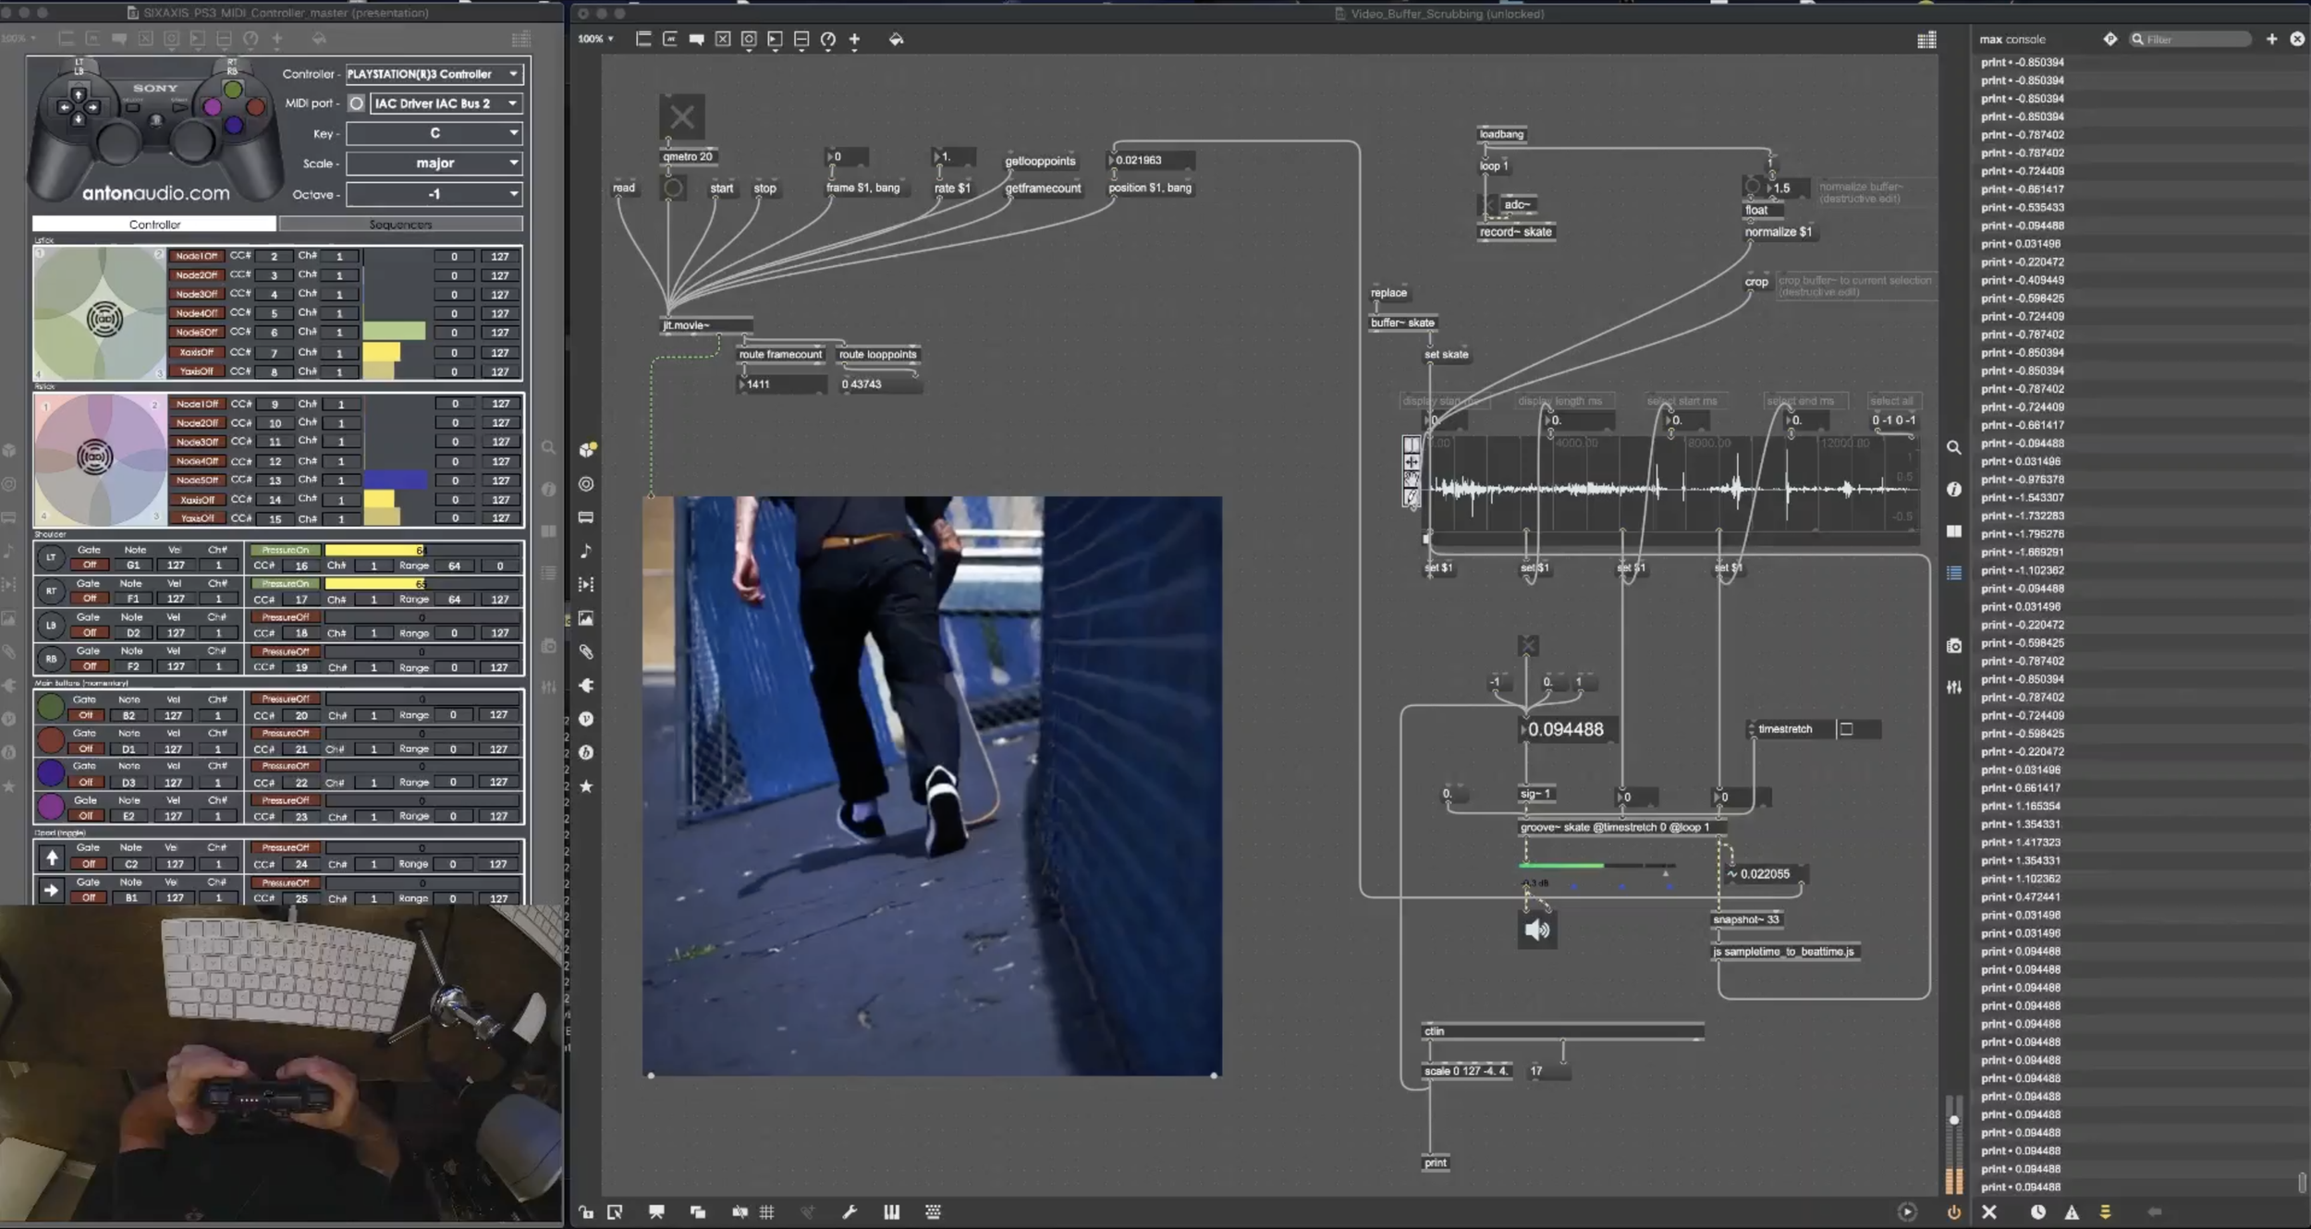
Task: Open the reference book icon in right sidebar
Action: tap(1953, 531)
